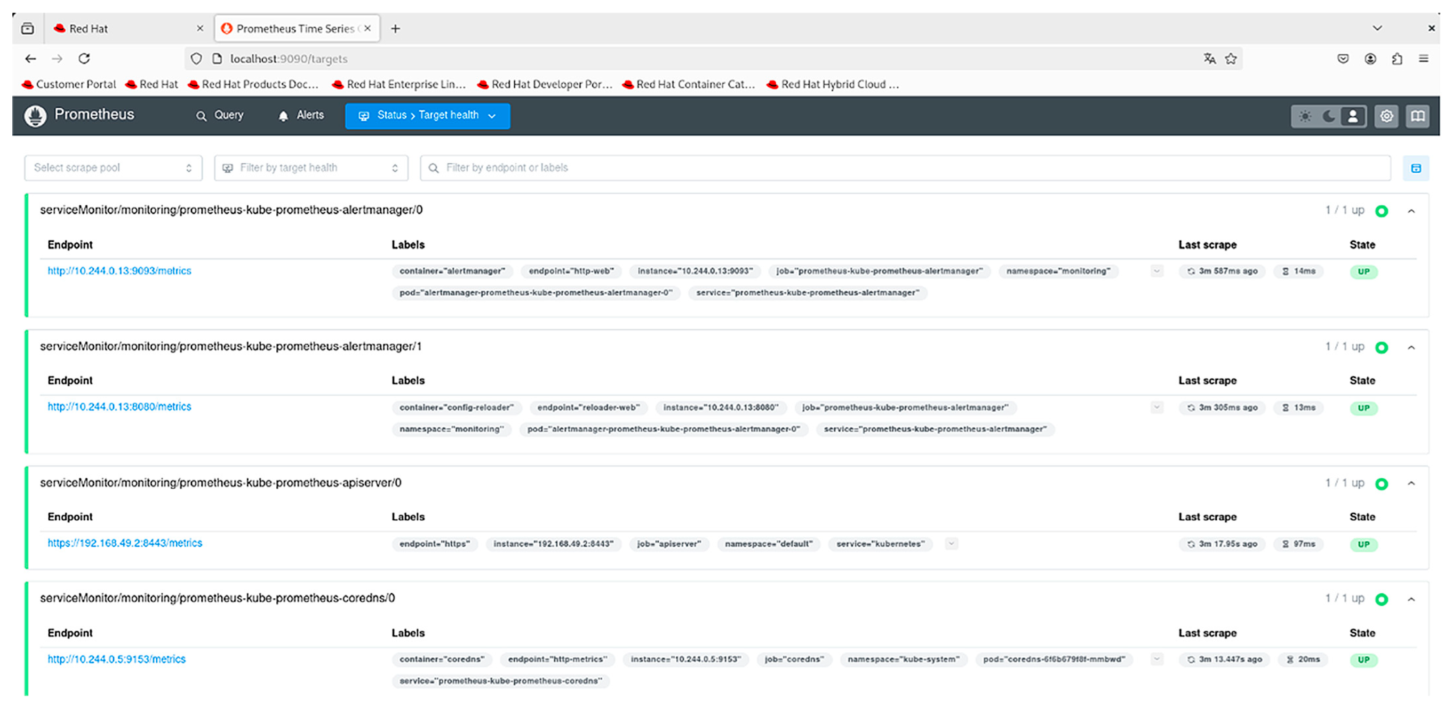
Task: Click the translate page icon in the address bar
Action: point(1209,59)
